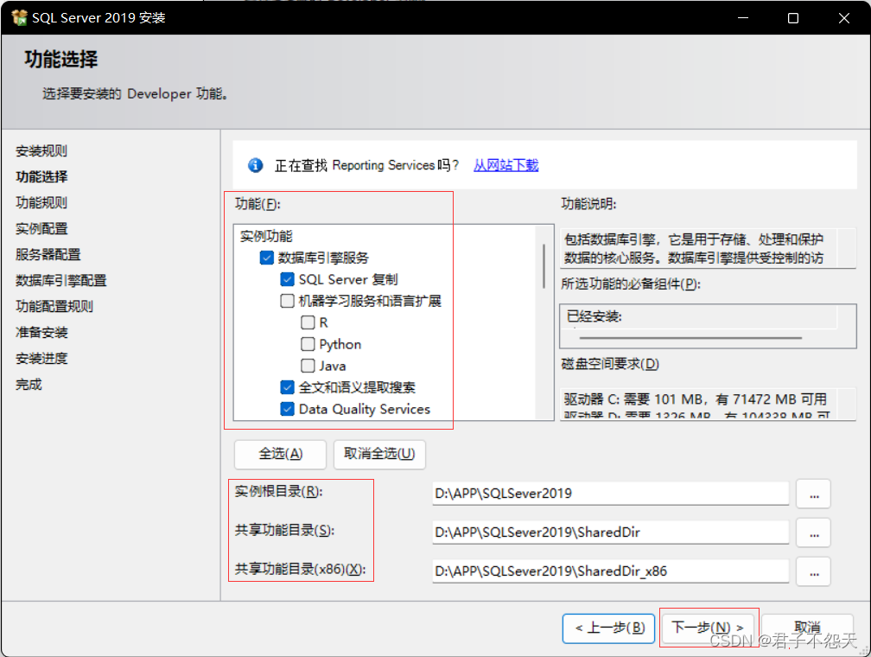This screenshot has width=871, height=657.
Task: Minimize the SQL Server 2019 setup window
Action: 743,18
